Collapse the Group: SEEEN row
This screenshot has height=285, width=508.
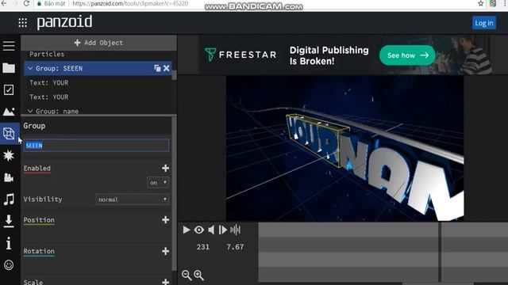click(x=30, y=68)
